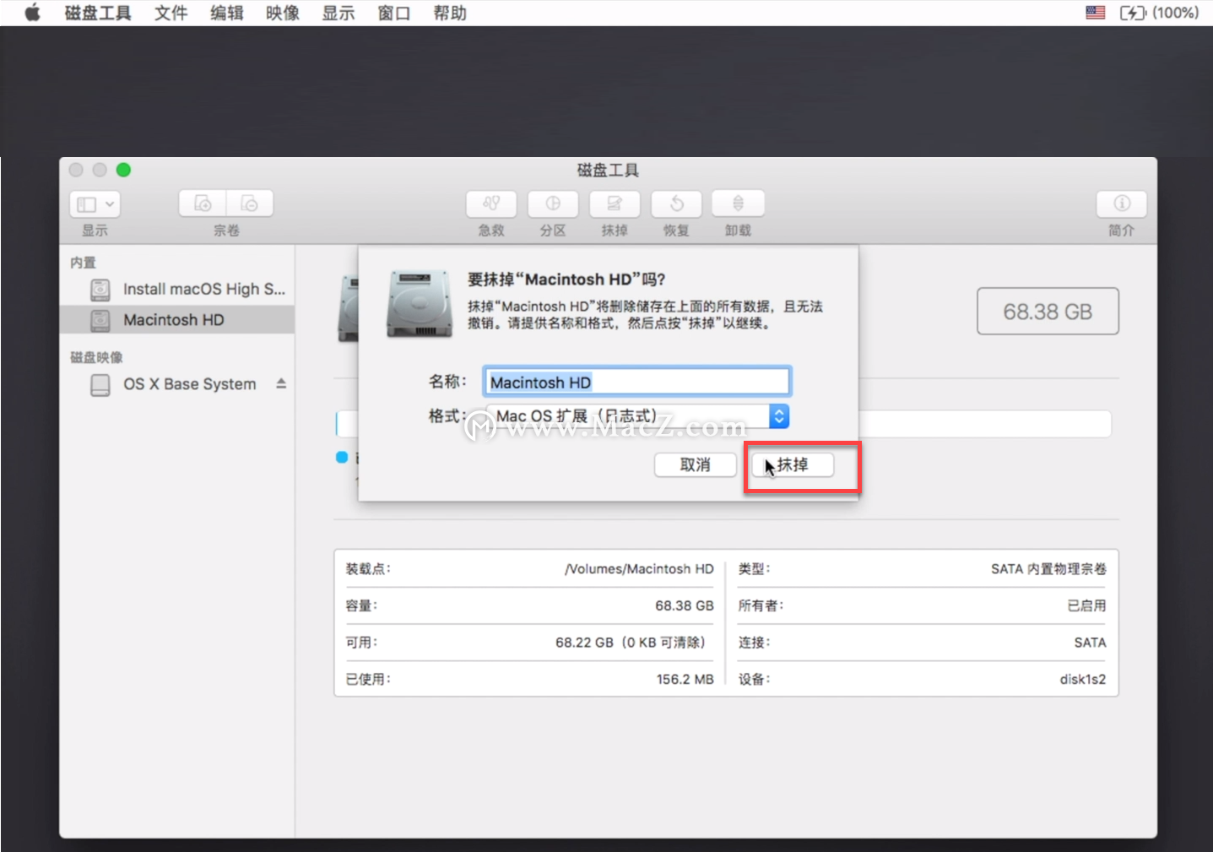Viewport: 1213px width, 852px height.
Task: Select Install macOS High S... in sidebar
Action: [x=177, y=289]
